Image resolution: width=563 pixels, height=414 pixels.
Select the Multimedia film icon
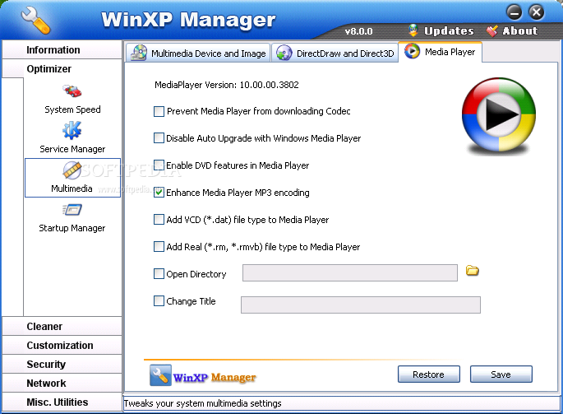point(72,170)
